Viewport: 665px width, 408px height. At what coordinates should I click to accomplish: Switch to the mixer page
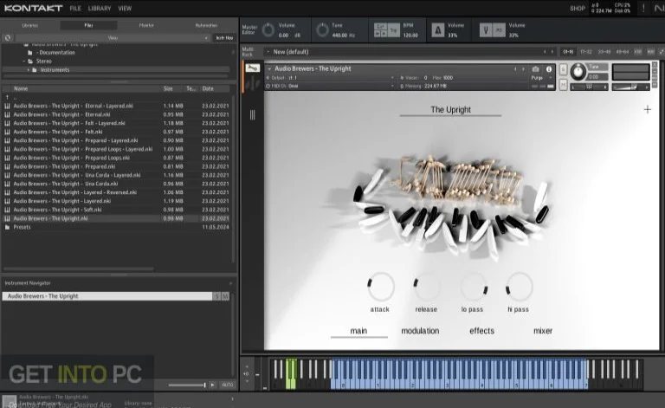542,331
